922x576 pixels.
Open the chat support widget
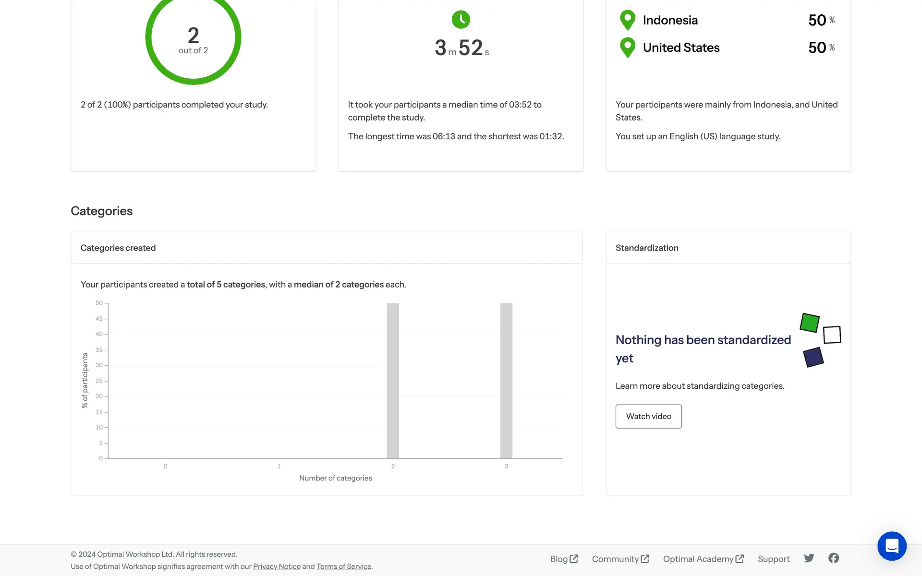click(892, 546)
